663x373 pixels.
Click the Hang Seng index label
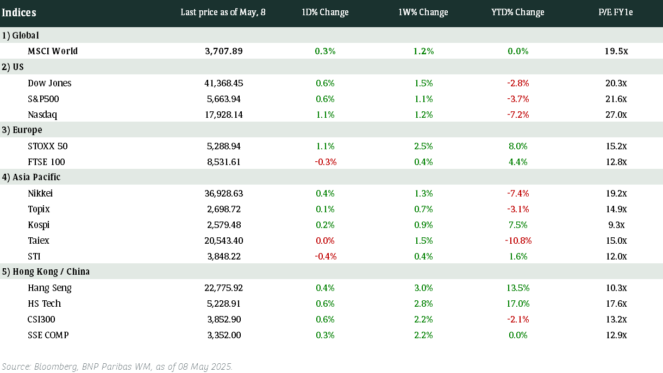point(49,288)
